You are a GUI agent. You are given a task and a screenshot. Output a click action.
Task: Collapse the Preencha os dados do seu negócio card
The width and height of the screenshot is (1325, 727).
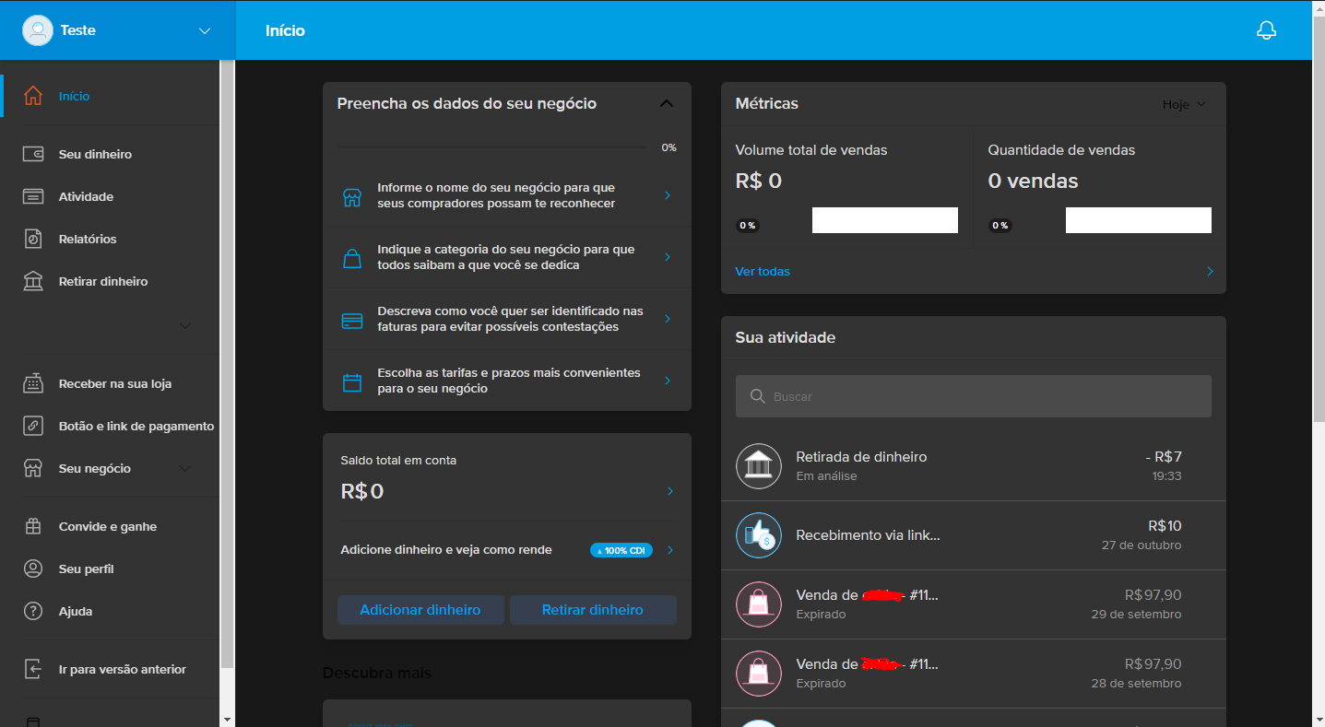tap(667, 103)
